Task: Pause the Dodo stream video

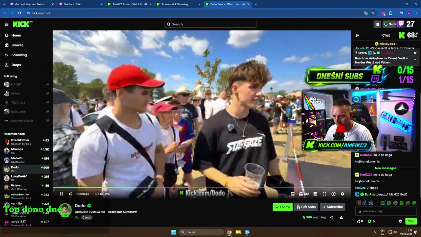Action: [x=61, y=194]
